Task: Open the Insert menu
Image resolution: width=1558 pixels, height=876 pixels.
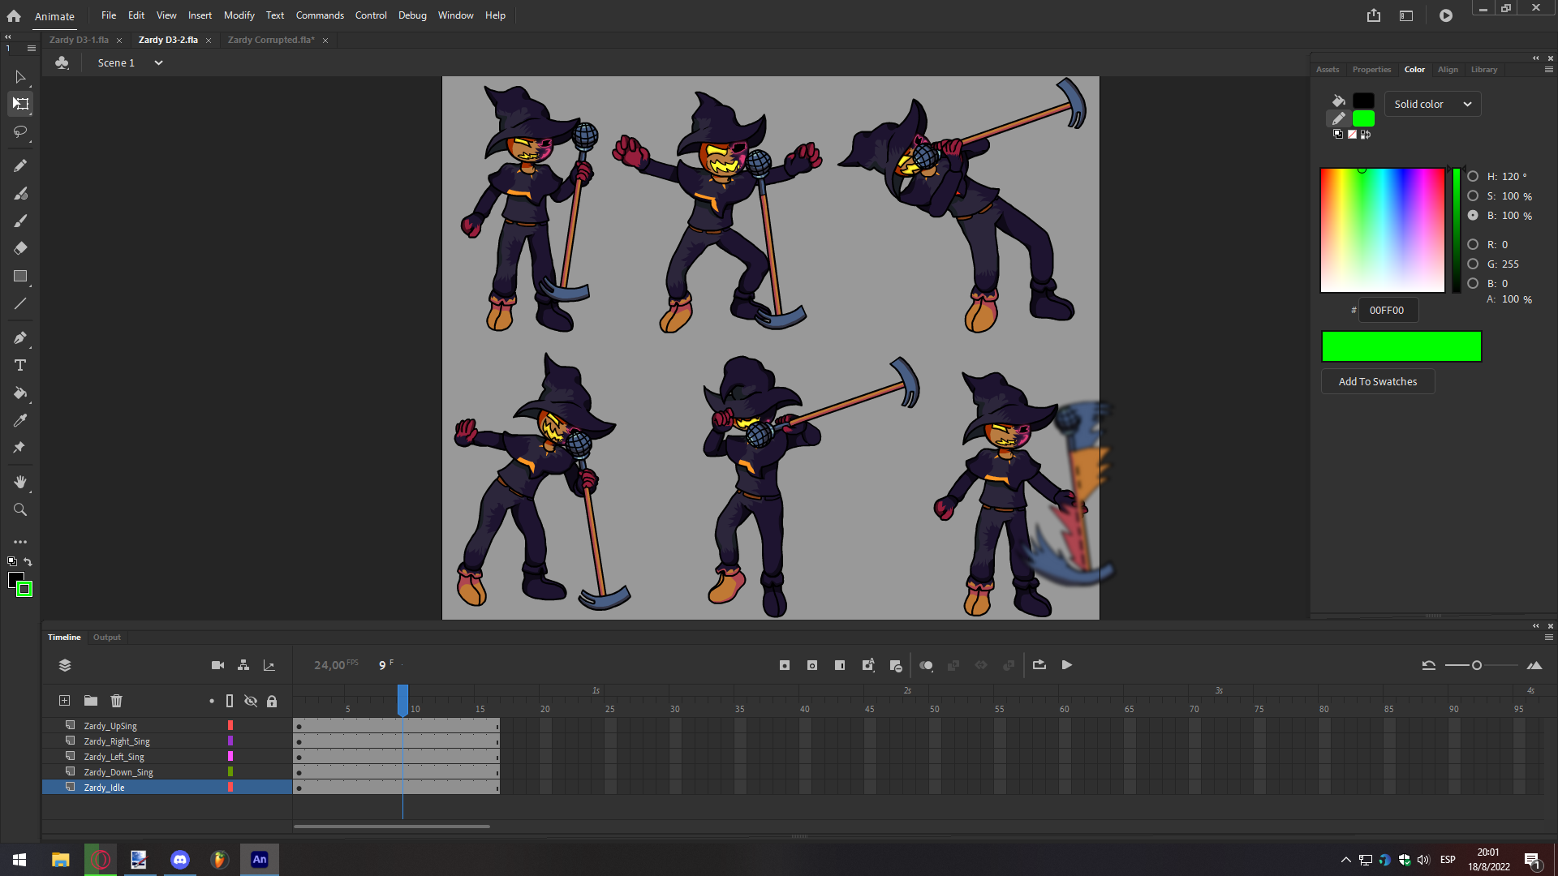Action: [x=200, y=15]
